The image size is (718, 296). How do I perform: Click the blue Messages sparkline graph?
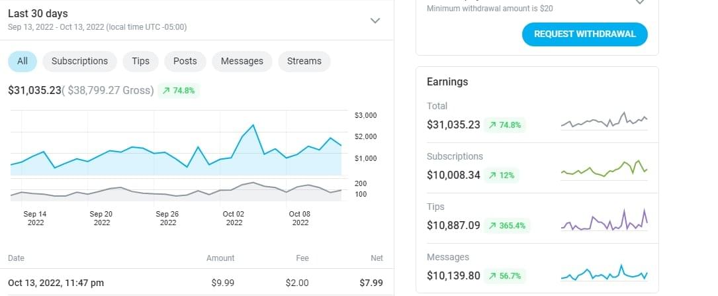pyautogui.click(x=604, y=273)
